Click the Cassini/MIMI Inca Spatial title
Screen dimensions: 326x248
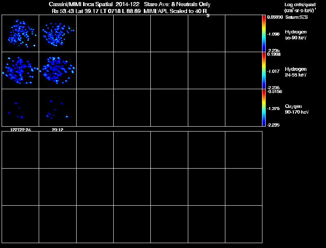tap(81, 4)
